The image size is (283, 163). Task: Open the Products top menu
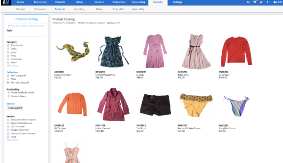60,2
